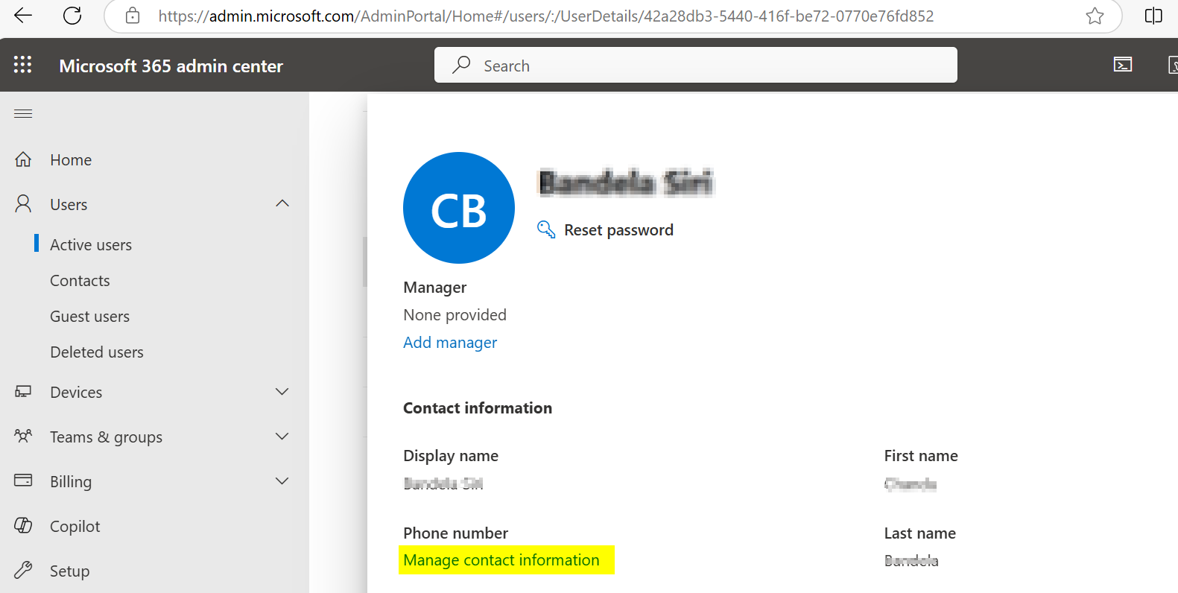Click Reset password

(618, 230)
